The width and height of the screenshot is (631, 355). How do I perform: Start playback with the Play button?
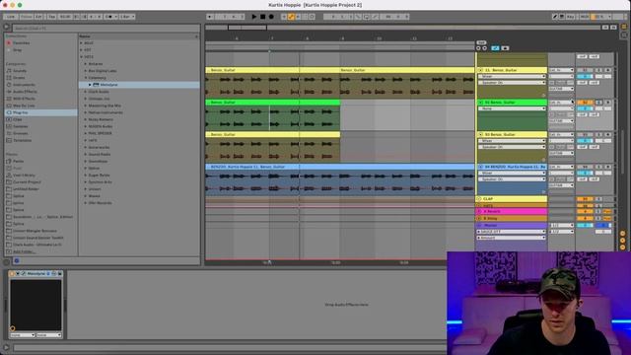pyautogui.click(x=254, y=17)
